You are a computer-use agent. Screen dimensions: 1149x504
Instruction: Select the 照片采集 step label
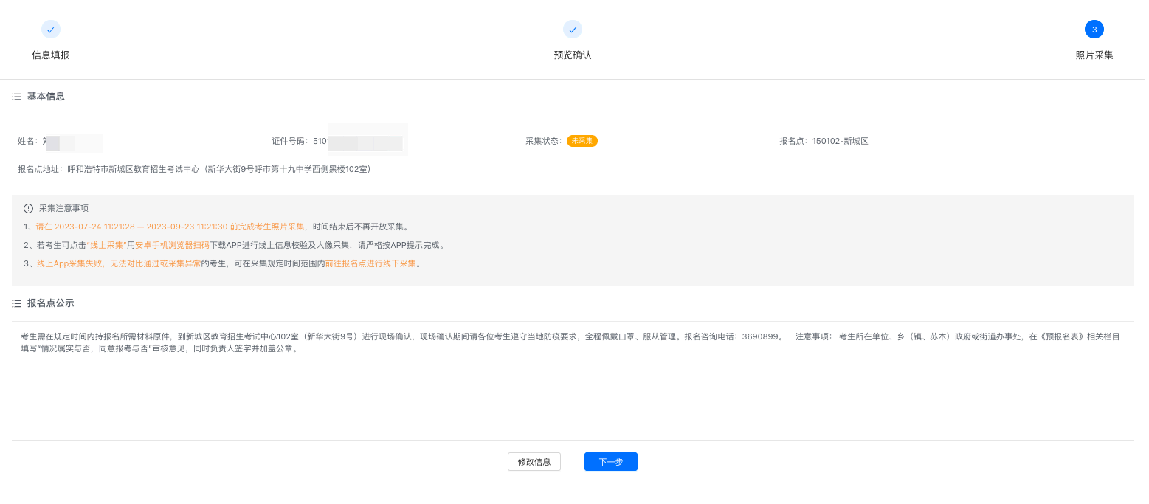click(1094, 55)
